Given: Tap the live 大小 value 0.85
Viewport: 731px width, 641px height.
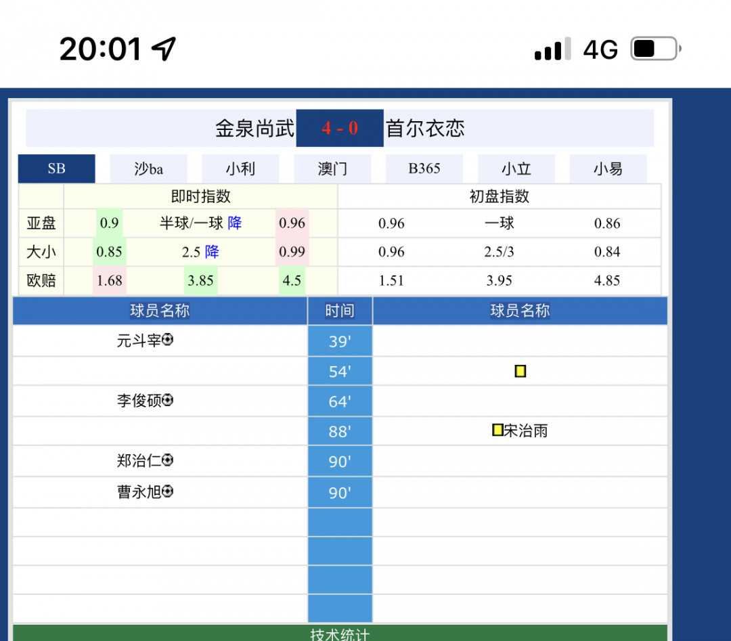Looking at the screenshot, I should [x=109, y=252].
